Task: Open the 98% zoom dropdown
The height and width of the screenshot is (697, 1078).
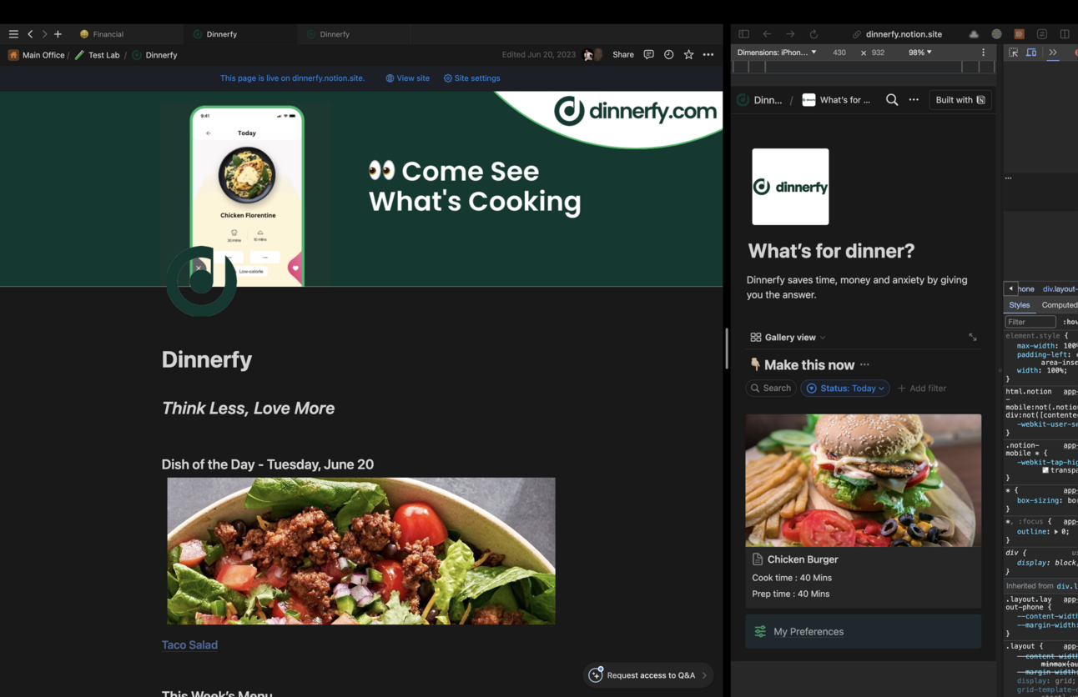Action: [x=920, y=53]
